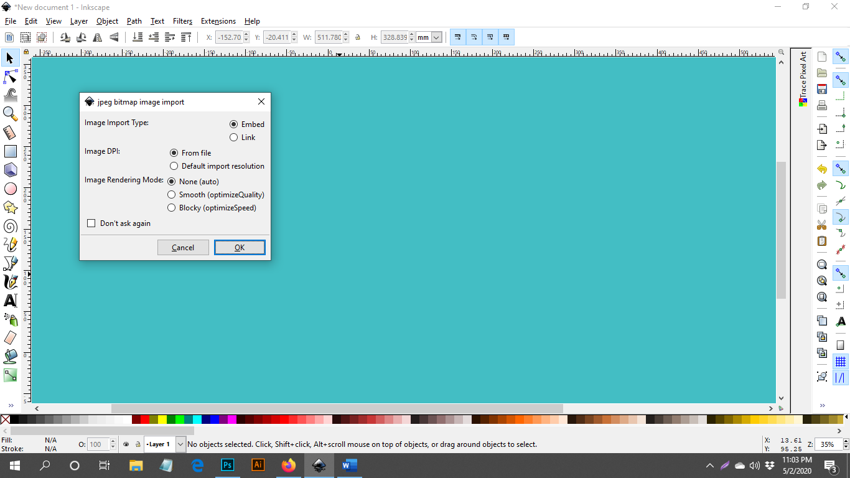The height and width of the screenshot is (478, 850).
Task: Activate the Zoom tool in toolbox
Action: click(11, 113)
